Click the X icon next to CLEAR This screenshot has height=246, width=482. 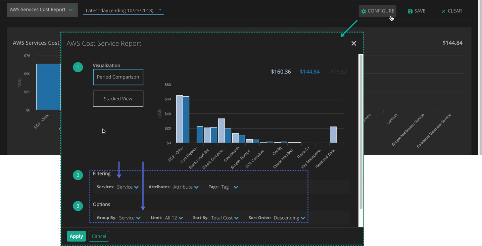coord(443,11)
